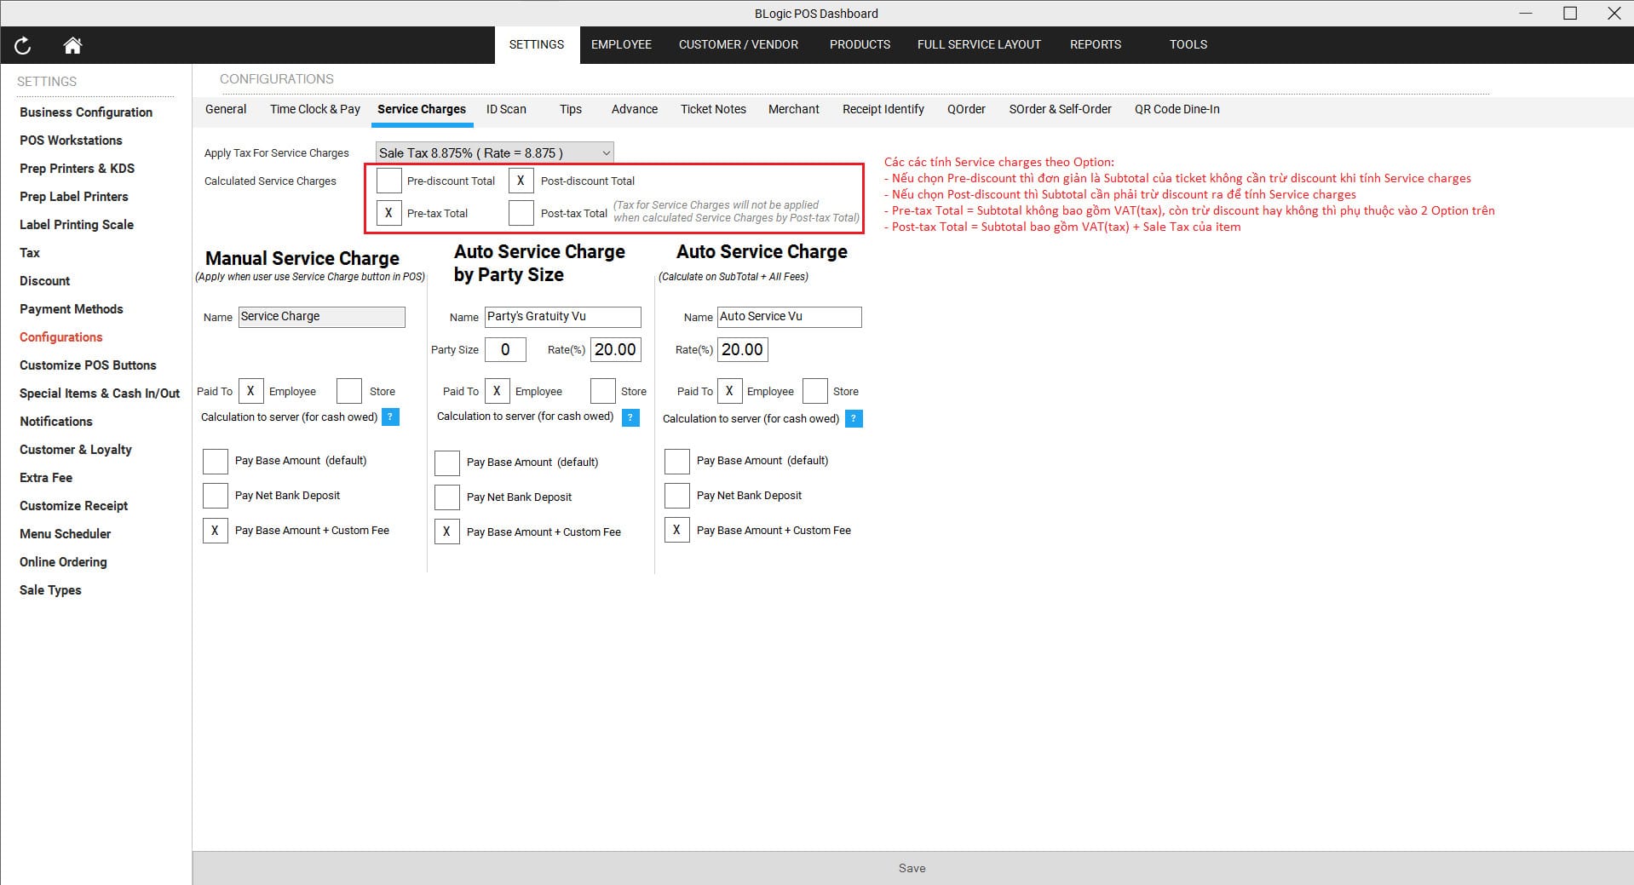Open the REPORTS top menu
The height and width of the screenshot is (885, 1634).
coord(1095,44)
